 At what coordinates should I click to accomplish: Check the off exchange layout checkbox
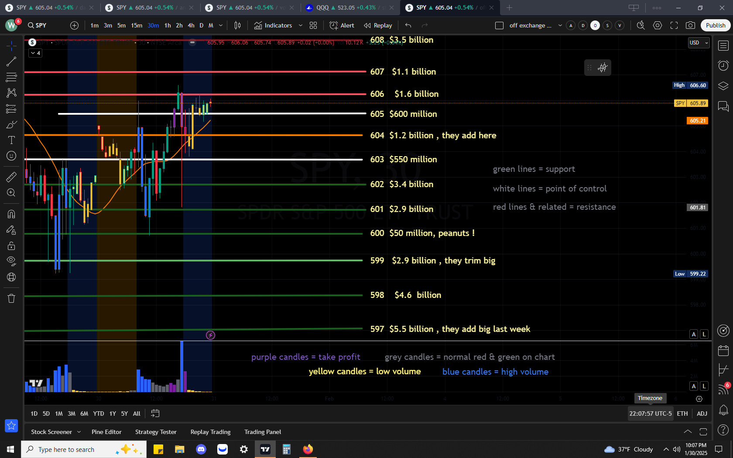click(x=500, y=25)
